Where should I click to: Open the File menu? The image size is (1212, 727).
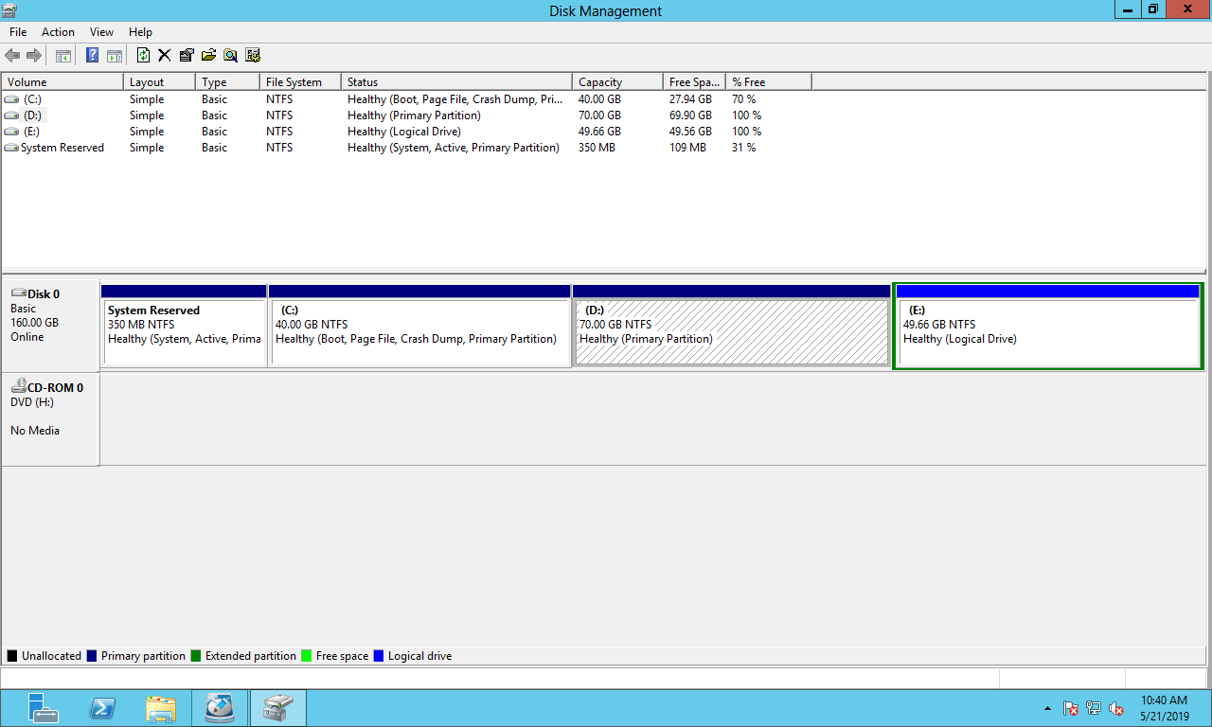pyautogui.click(x=18, y=32)
